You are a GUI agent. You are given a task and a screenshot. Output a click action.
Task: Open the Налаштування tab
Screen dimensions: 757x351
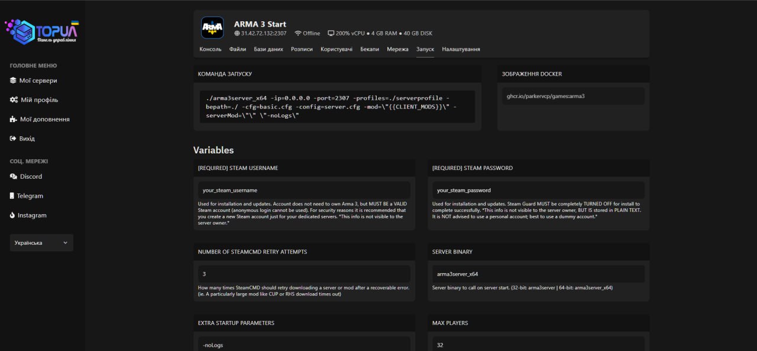pyautogui.click(x=461, y=50)
